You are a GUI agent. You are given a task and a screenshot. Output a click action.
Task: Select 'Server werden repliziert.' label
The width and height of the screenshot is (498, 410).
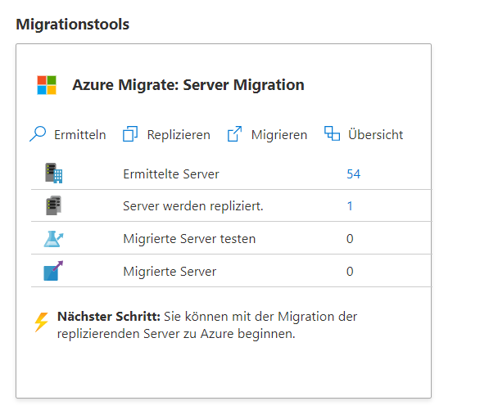(x=193, y=206)
